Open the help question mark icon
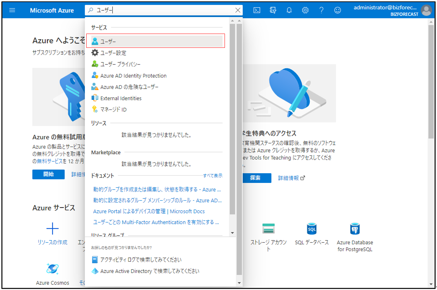Viewport: 437px width, 290px height. [x=321, y=10]
